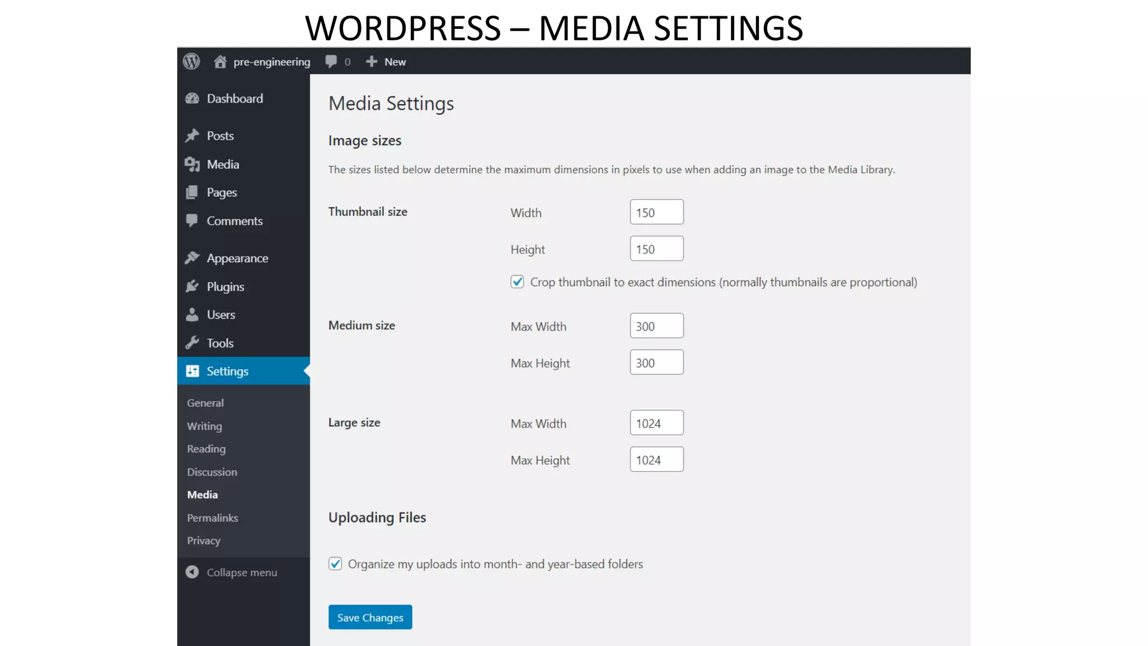Screen dimensions: 1148x646
Task: Click Organize my uploads label text
Action: [x=496, y=564]
